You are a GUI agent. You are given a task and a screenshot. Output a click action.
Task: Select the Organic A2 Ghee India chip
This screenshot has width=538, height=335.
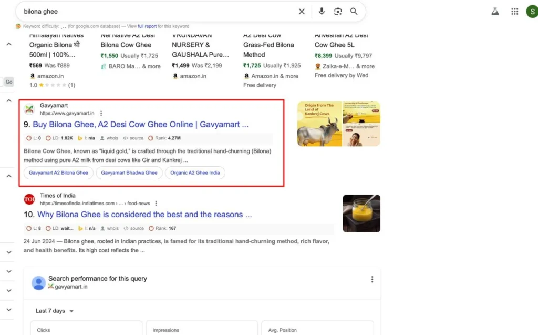(x=195, y=172)
